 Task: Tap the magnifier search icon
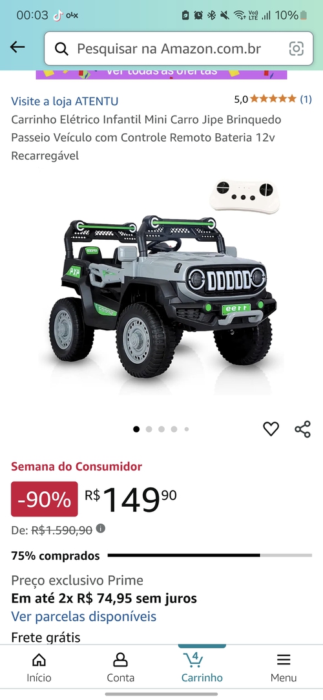coord(61,48)
